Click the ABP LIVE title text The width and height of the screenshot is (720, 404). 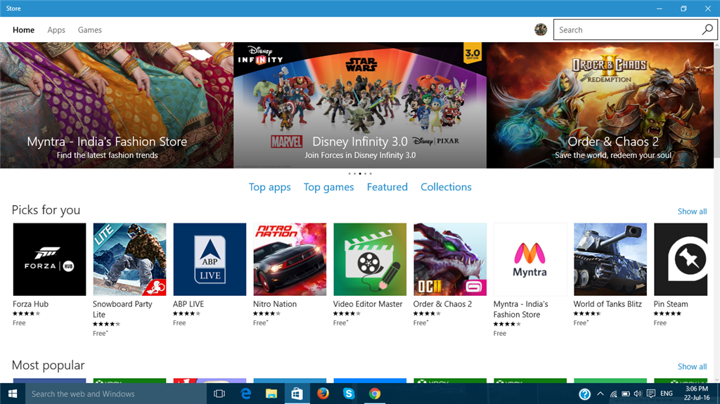[x=188, y=304]
